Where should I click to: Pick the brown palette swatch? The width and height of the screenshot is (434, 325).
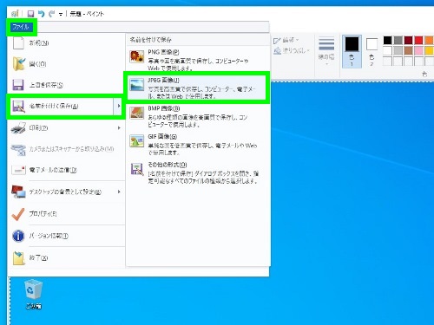tap(408, 50)
